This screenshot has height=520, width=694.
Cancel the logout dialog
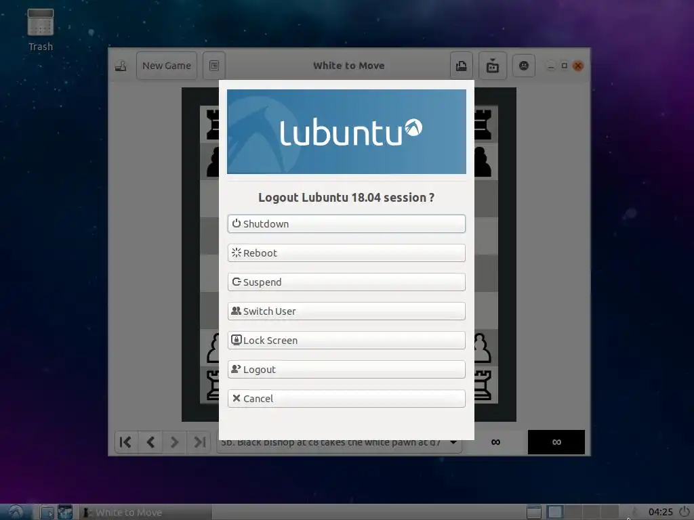(x=346, y=399)
